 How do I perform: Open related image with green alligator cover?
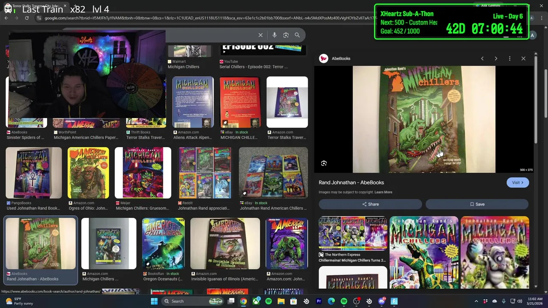(424, 252)
